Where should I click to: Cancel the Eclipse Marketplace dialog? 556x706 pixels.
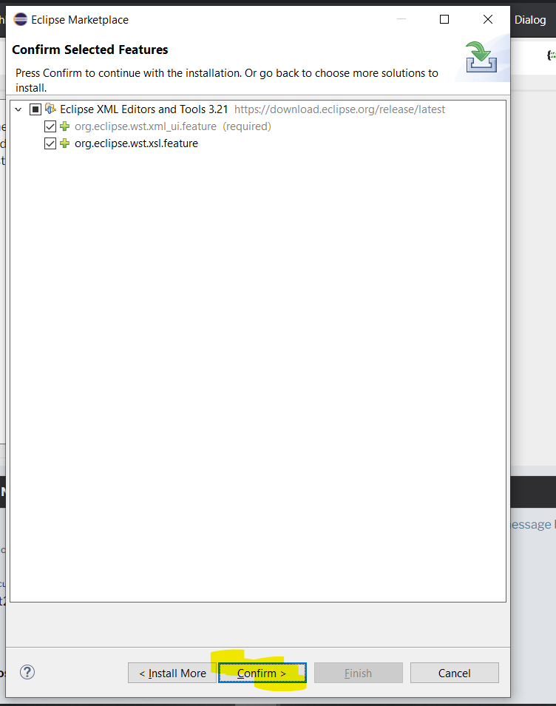454,673
